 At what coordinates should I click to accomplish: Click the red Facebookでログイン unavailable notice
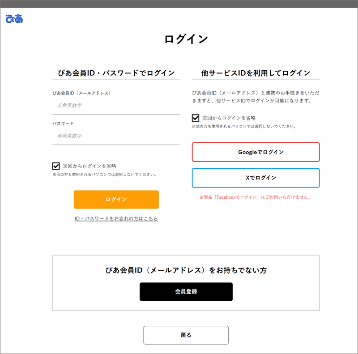256,197
